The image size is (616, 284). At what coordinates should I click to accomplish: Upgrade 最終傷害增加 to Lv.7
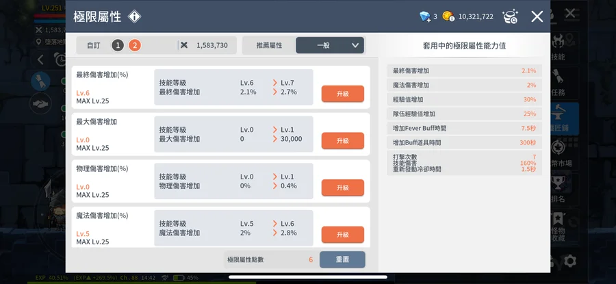pos(342,94)
